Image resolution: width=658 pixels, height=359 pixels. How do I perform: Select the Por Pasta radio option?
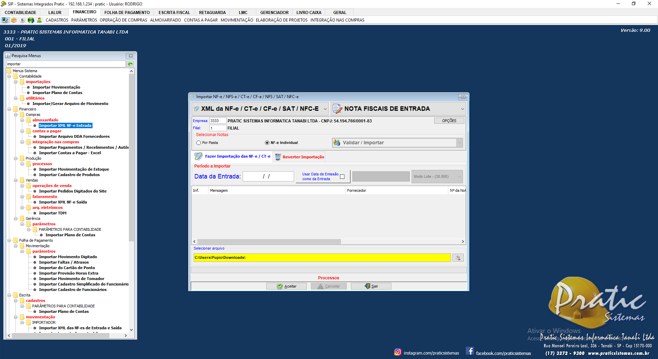pyautogui.click(x=199, y=143)
